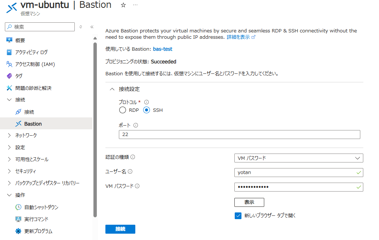
Task: Favorite this page with the star icon
Action: tap(123, 5)
